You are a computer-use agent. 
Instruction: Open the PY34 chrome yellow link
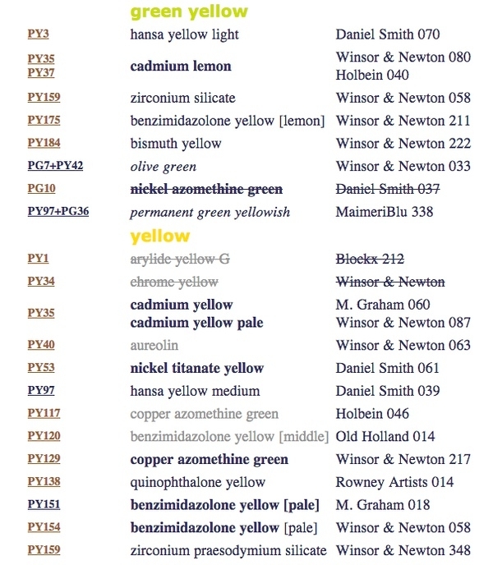(x=41, y=282)
